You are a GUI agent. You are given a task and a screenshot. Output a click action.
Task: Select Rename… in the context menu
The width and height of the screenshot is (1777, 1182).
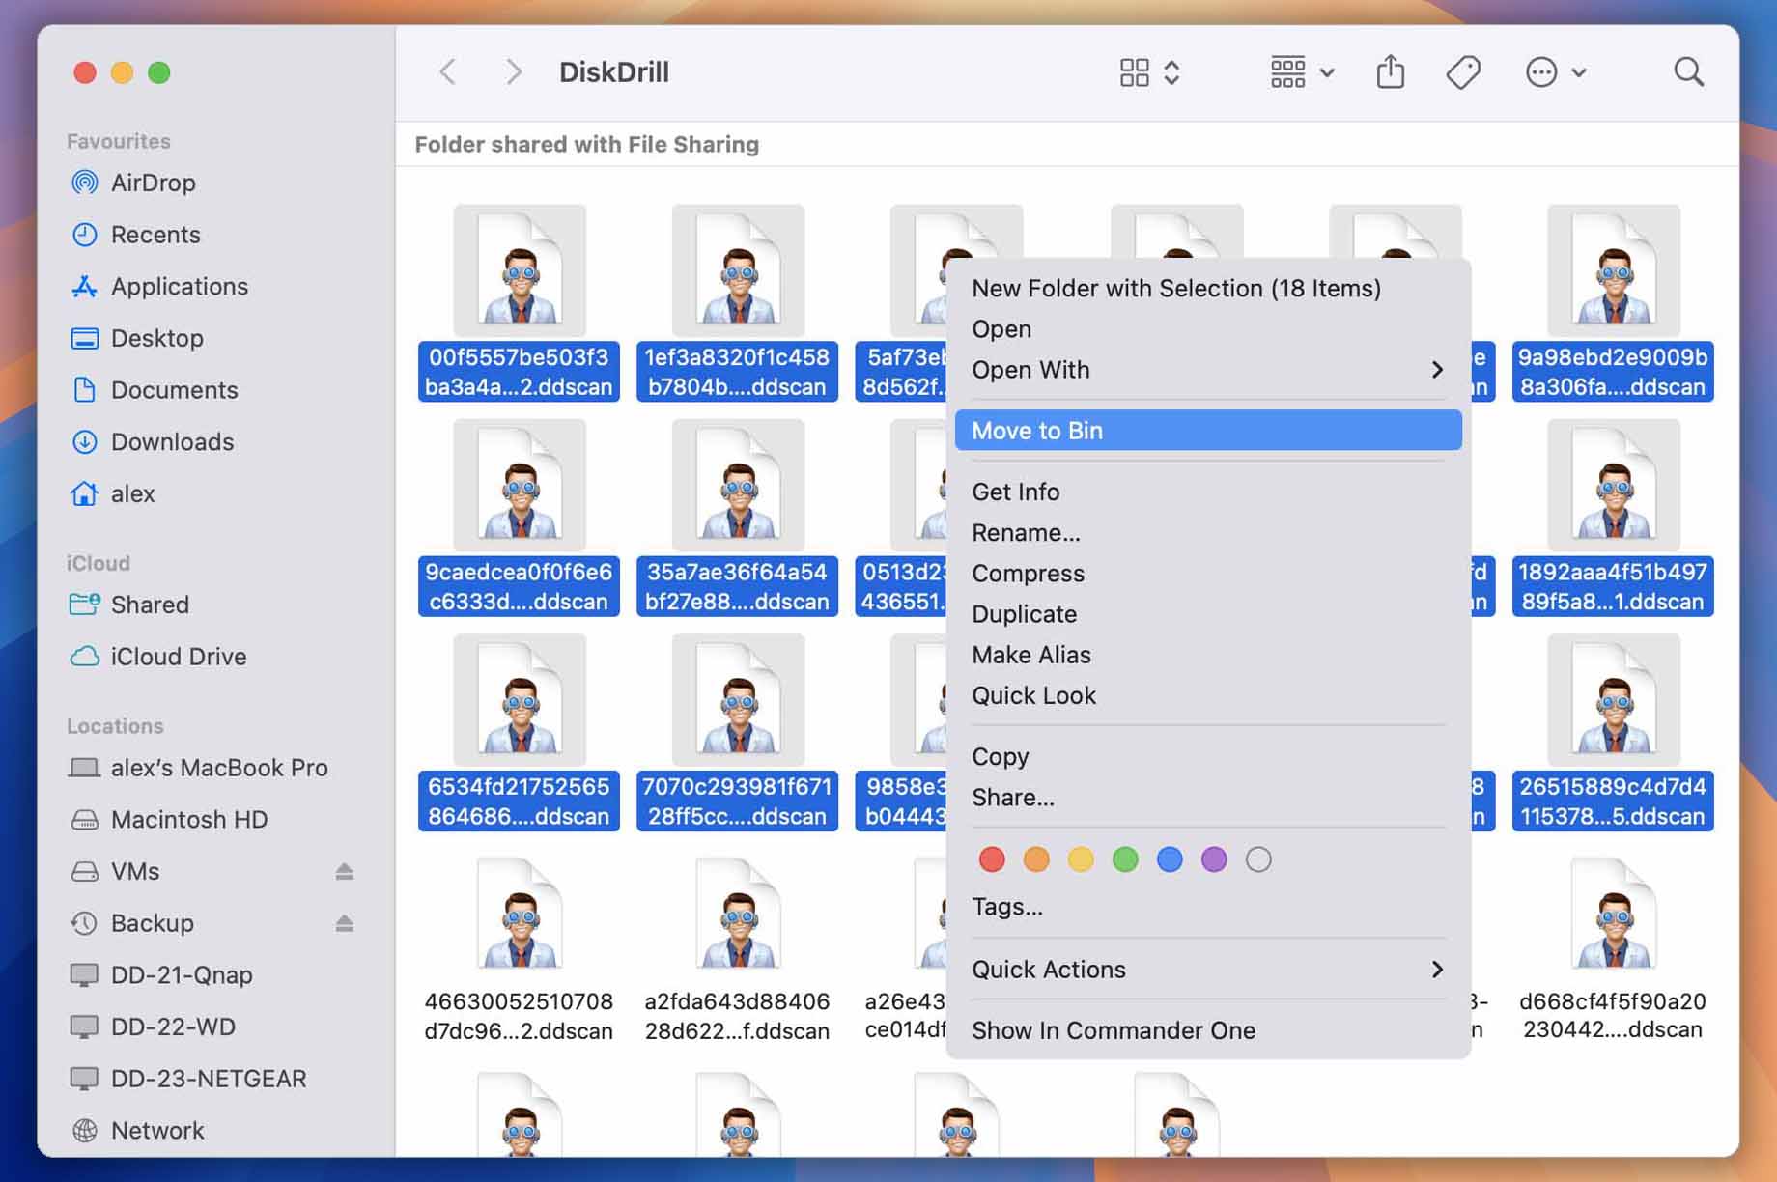[x=1207, y=533]
